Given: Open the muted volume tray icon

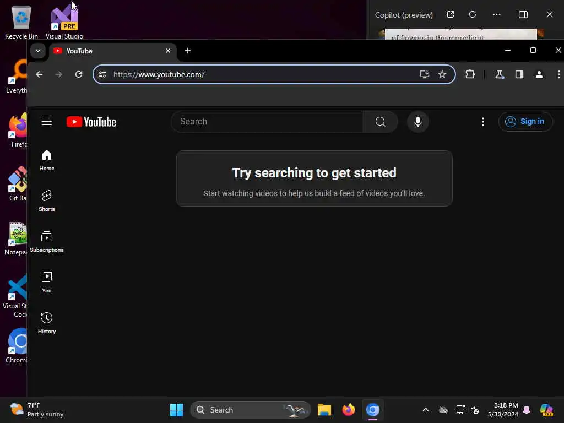Looking at the screenshot, I should pos(475,410).
